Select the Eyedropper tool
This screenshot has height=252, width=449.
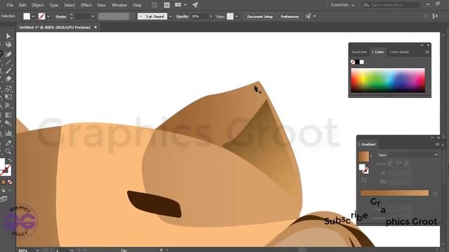click(8, 143)
